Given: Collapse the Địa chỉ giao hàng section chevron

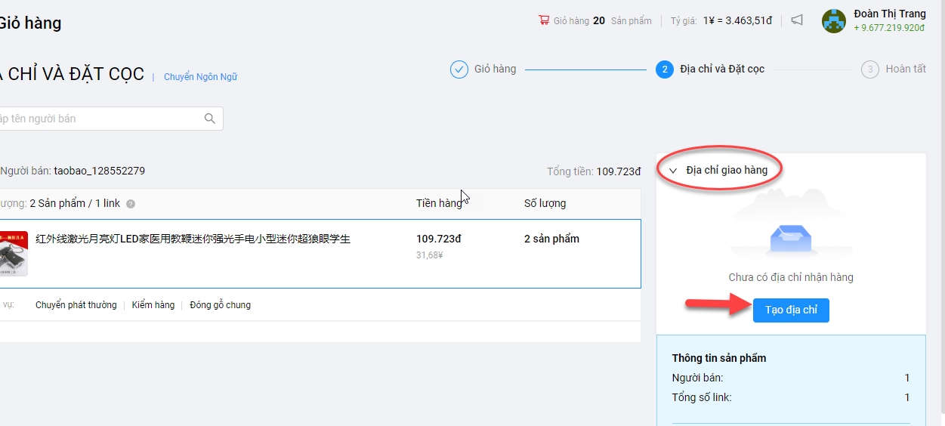Looking at the screenshot, I should 673,171.
